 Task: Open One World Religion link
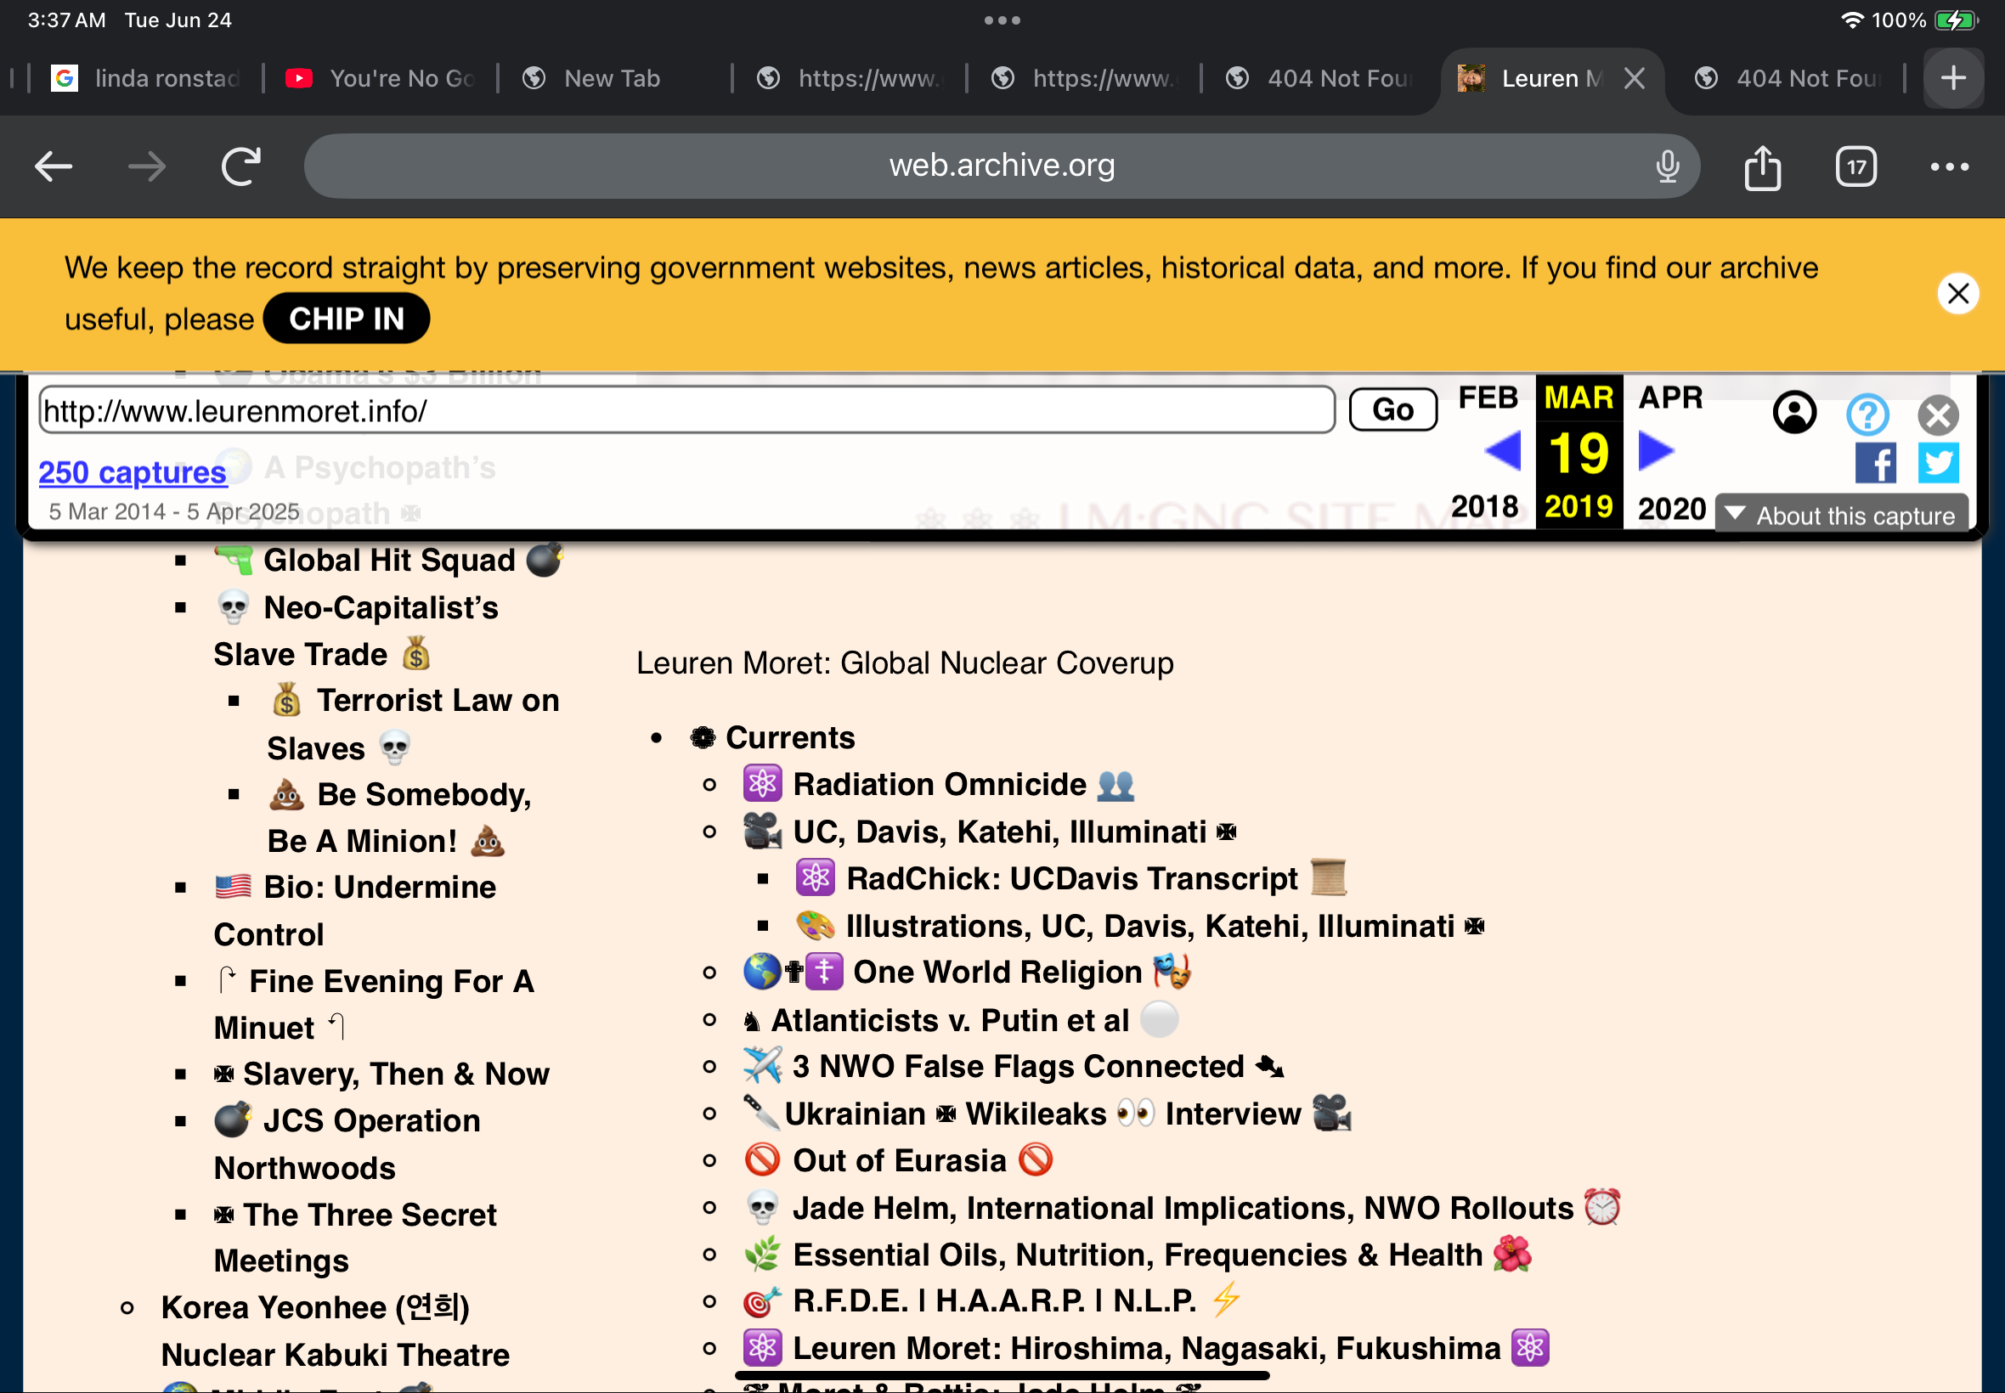tap(967, 973)
